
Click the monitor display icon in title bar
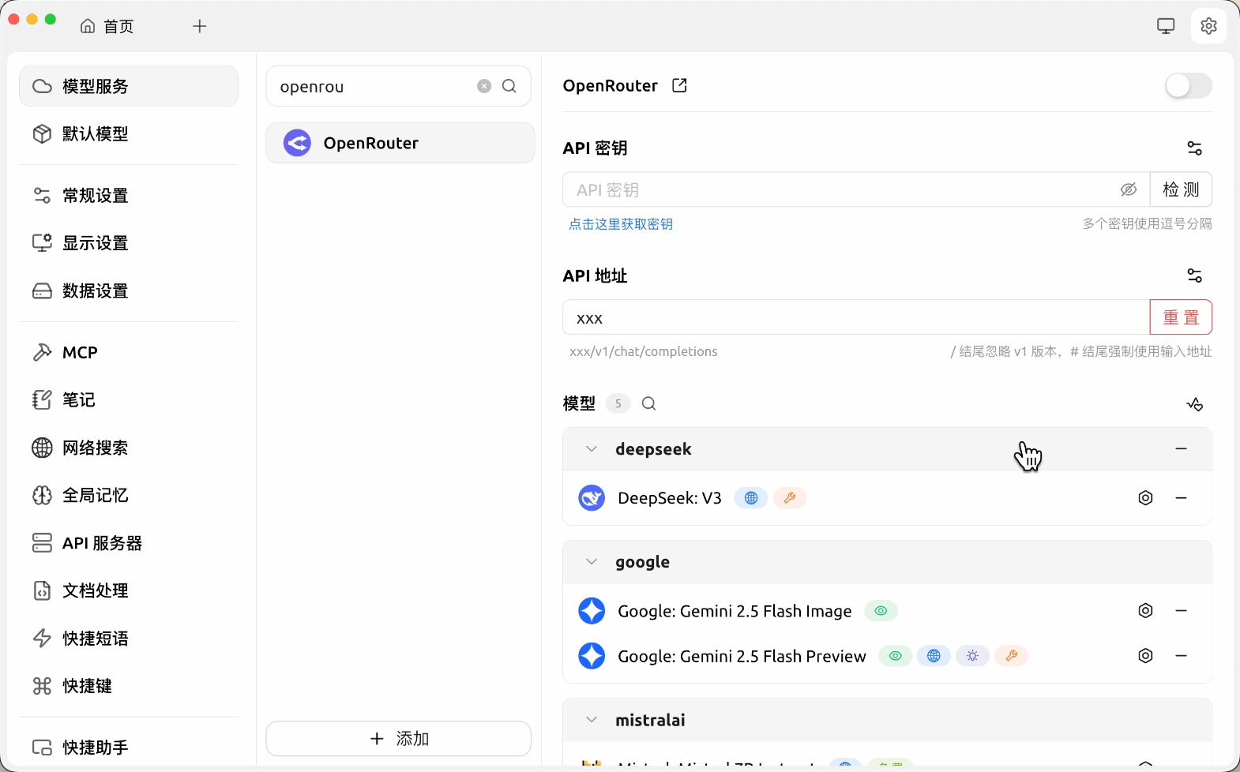coord(1166,26)
